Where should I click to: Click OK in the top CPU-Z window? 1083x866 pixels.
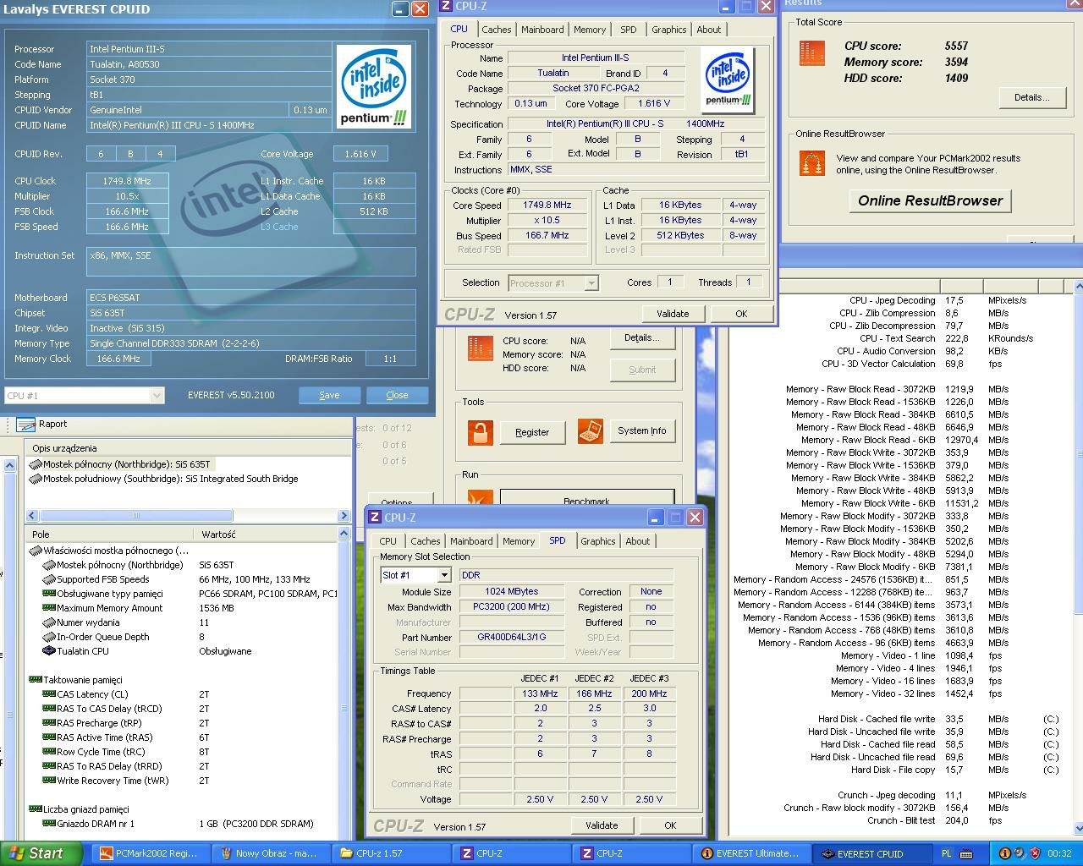tap(741, 314)
